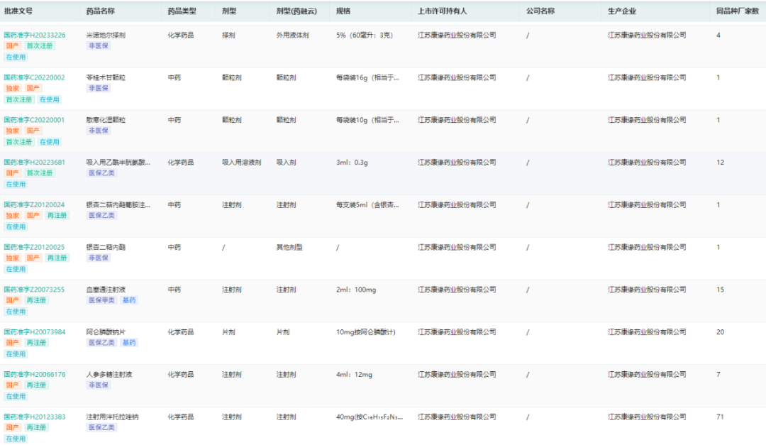Screen dimensions: 766x445
Task: Click the 药品名称 column header
Action: tap(101, 11)
